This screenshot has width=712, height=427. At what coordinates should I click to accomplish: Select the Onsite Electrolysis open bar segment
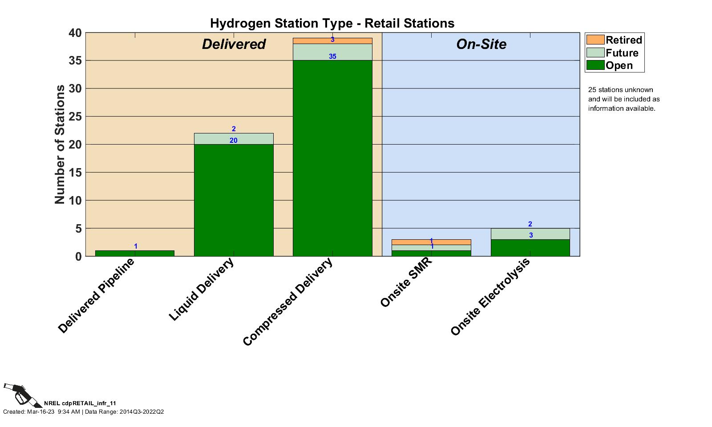(530, 248)
